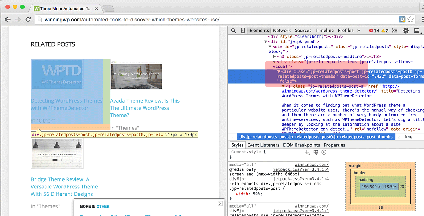Image resolution: width=424 pixels, height=216 pixels.
Task: Click the border label in box model
Action: click(360, 173)
